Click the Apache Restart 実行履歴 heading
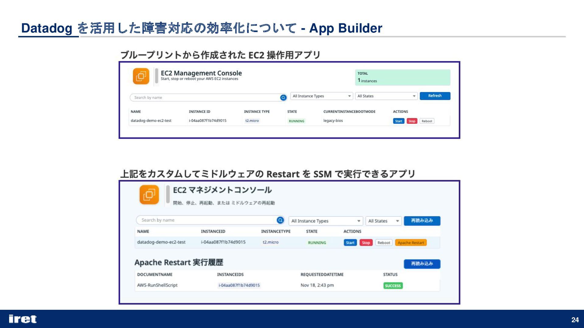 (x=179, y=262)
